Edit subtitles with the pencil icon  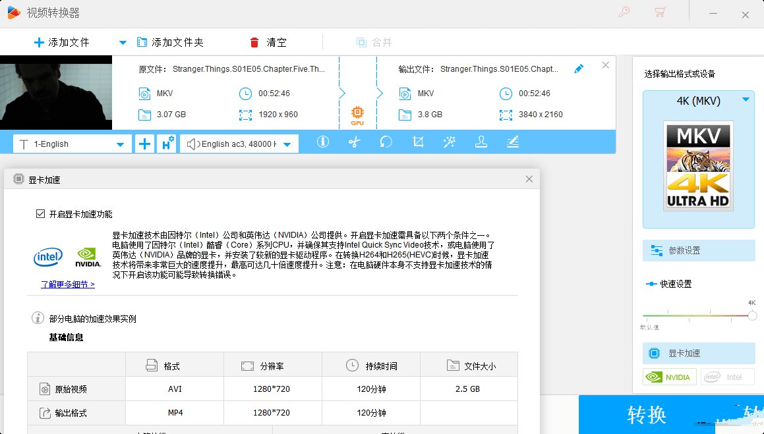pyautogui.click(x=512, y=143)
